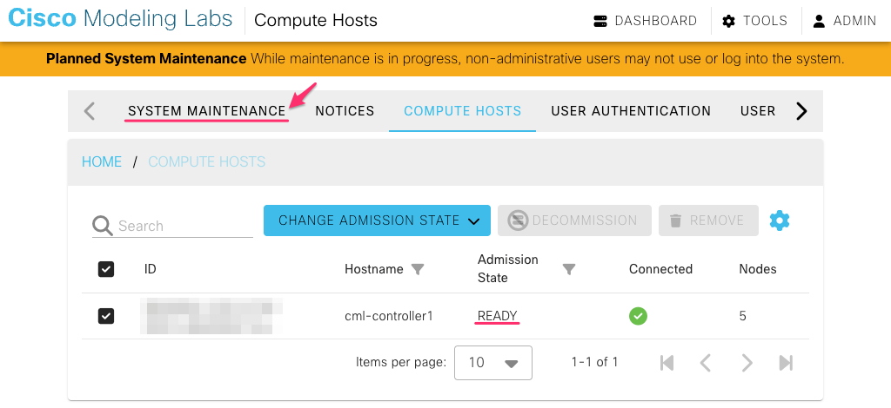
Task: Click the cml-controller1 hostname cell
Action: 389,316
